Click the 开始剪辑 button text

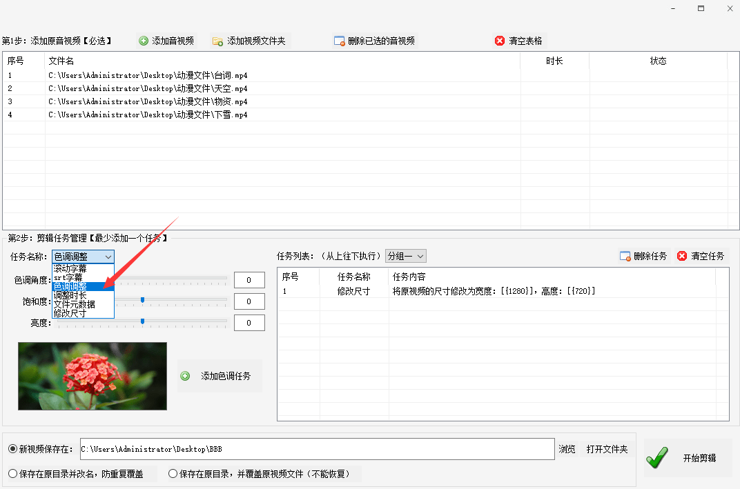click(699, 458)
